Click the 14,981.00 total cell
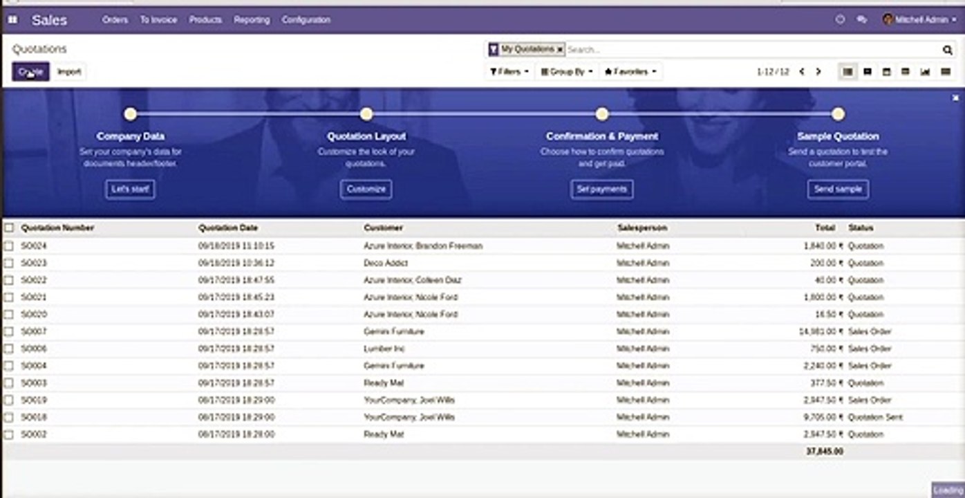965x498 pixels. [821, 332]
